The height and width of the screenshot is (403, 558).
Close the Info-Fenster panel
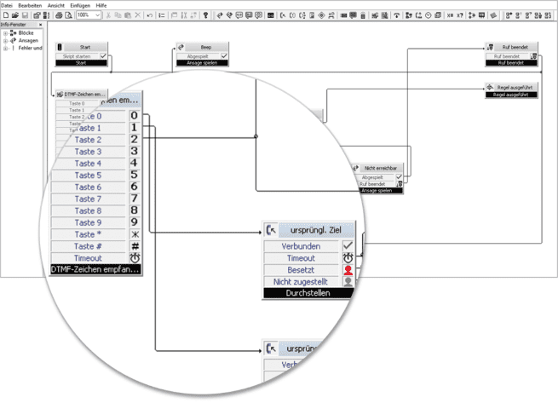pos(41,26)
